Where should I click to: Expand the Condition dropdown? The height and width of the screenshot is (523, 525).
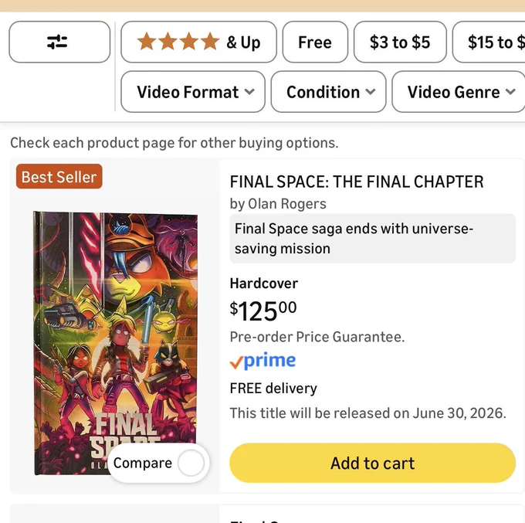point(328,91)
